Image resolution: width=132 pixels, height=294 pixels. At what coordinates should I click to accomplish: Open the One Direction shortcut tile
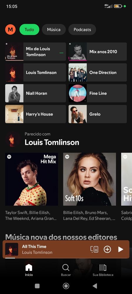click(x=98, y=72)
